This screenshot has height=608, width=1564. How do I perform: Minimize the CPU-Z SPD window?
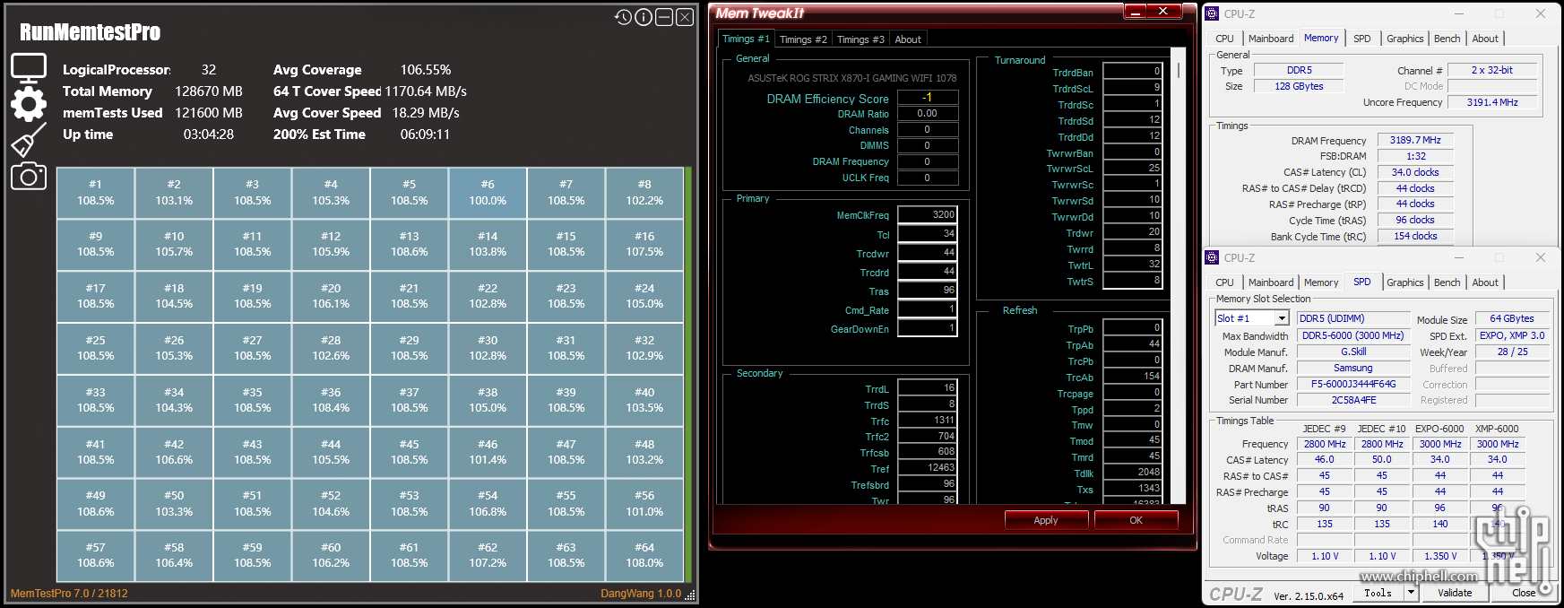pyautogui.click(x=1459, y=257)
